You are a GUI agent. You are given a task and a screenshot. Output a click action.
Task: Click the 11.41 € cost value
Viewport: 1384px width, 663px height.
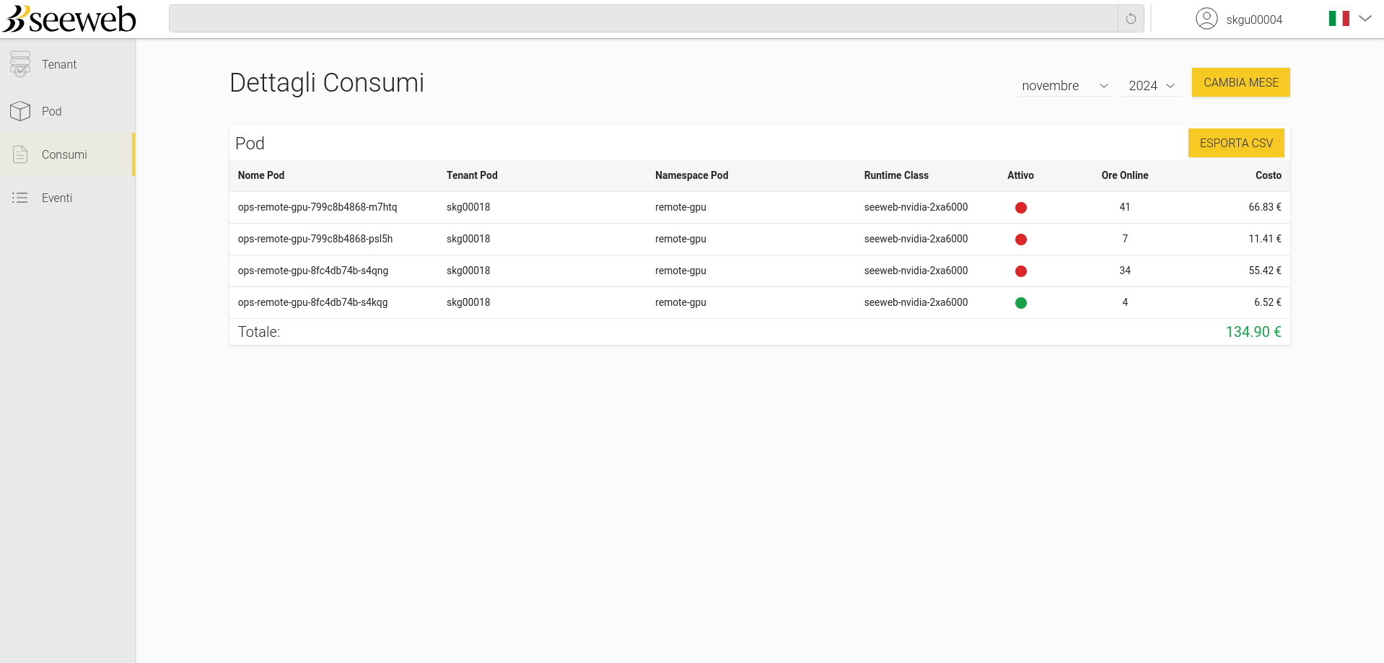click(x=1265, y=239)
